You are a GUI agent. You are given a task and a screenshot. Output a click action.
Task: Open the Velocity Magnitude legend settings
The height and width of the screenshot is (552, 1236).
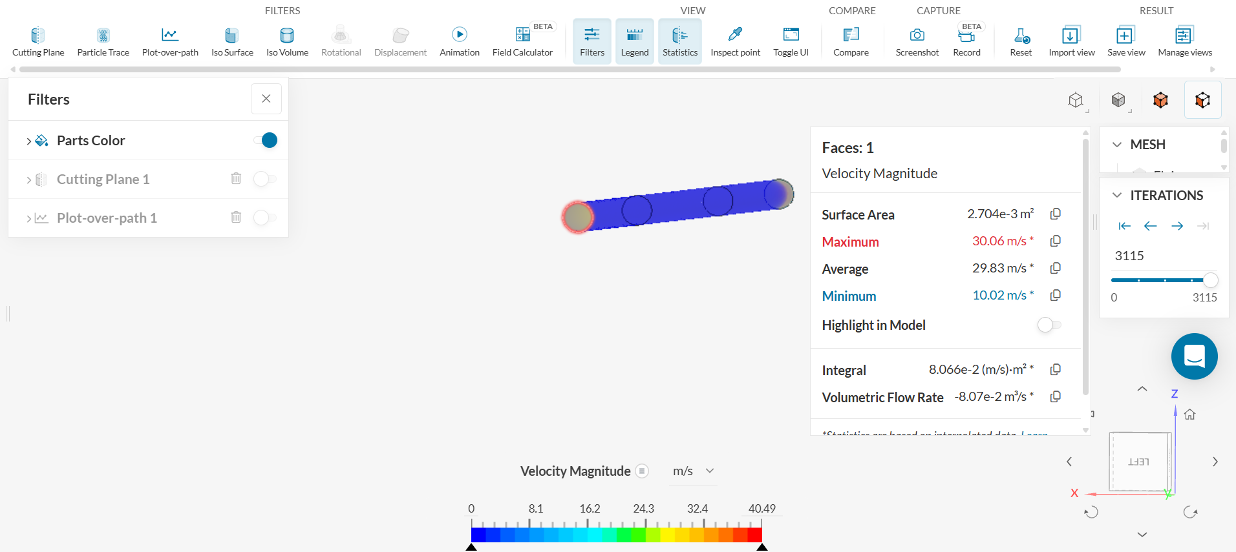pos(642,471)
